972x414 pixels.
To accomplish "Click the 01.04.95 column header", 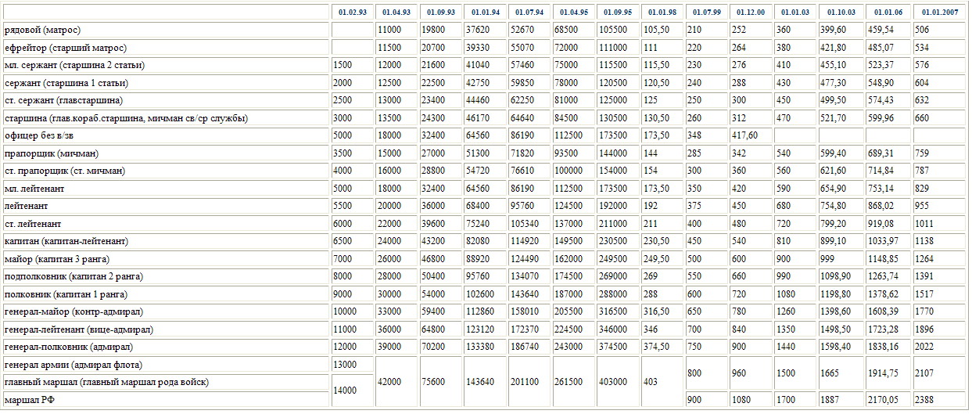I will tap(575, 13).
